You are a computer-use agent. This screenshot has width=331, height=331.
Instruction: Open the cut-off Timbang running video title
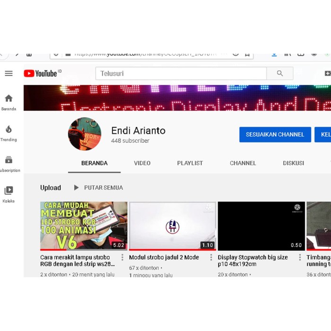319,261
